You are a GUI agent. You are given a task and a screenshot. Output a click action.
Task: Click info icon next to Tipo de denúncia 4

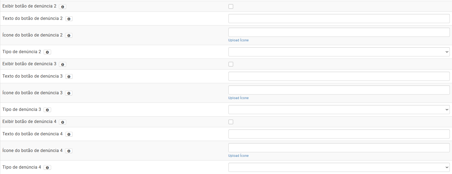pyautogui.click(x=47, y=168)
